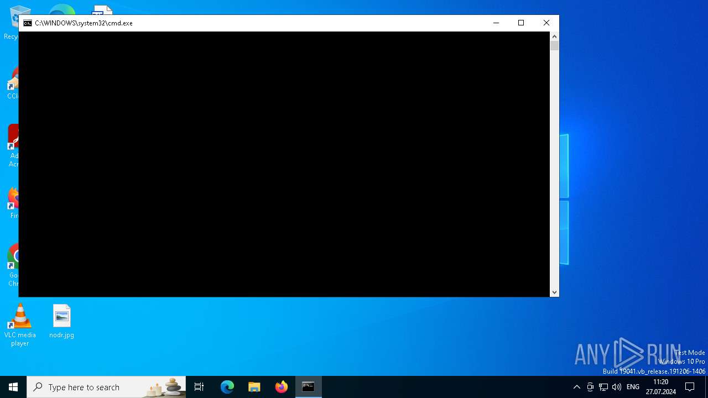Open the volume tray icon
The height and width of the screenshot is (398, 708).
617,387
